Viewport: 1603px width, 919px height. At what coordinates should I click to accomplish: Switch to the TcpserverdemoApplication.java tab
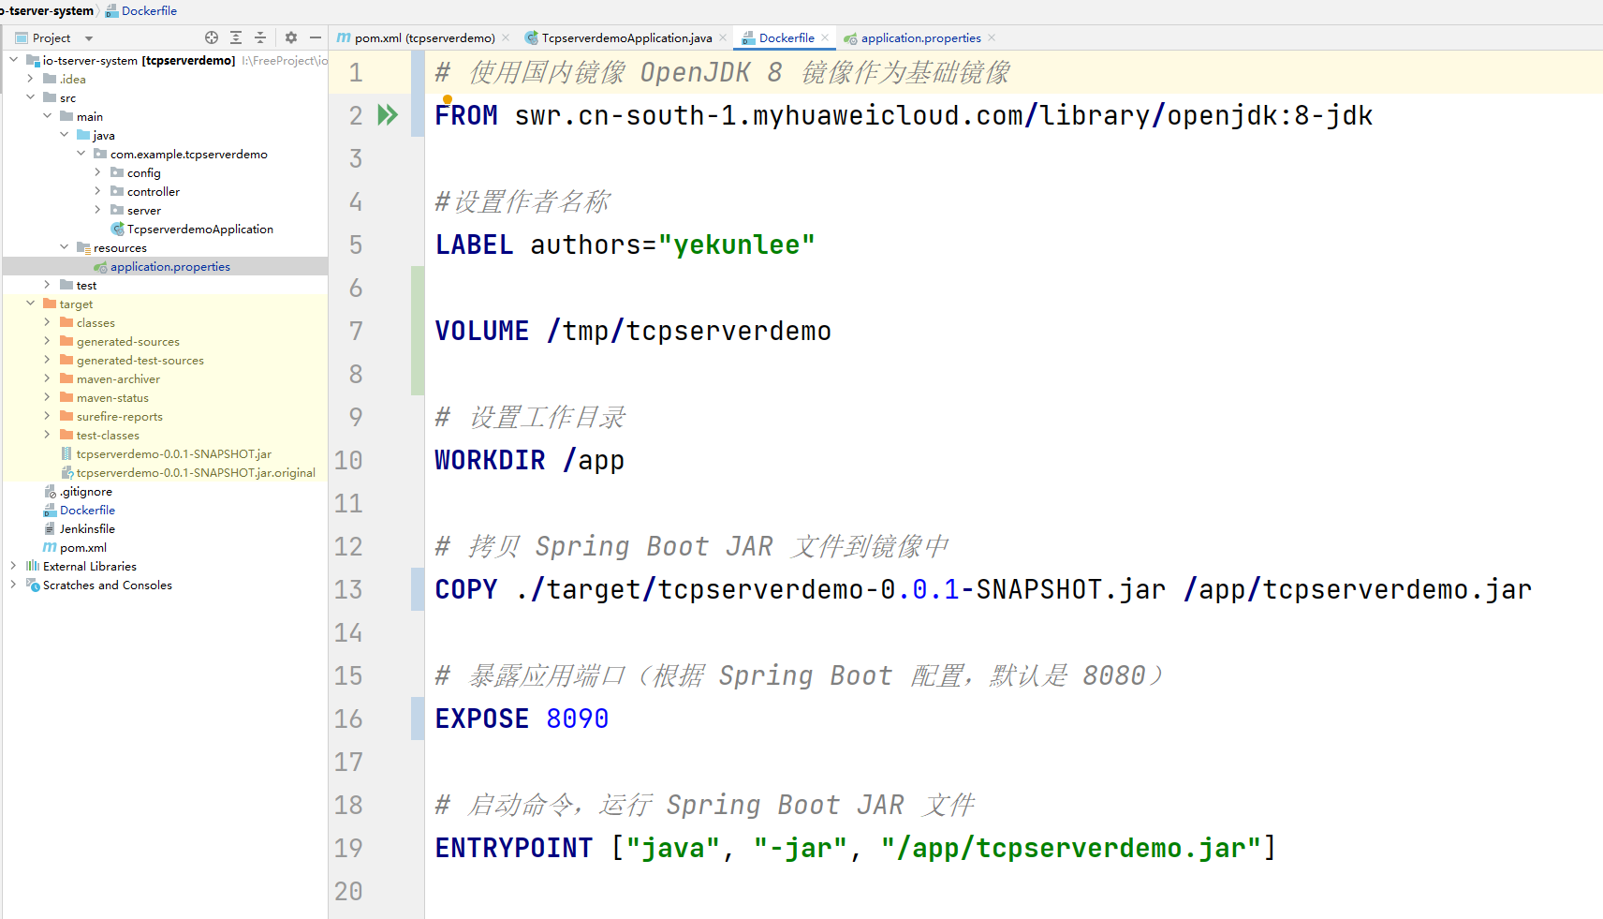625,37
